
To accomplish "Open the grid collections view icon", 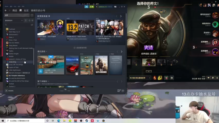I will [x=32, y=15].
